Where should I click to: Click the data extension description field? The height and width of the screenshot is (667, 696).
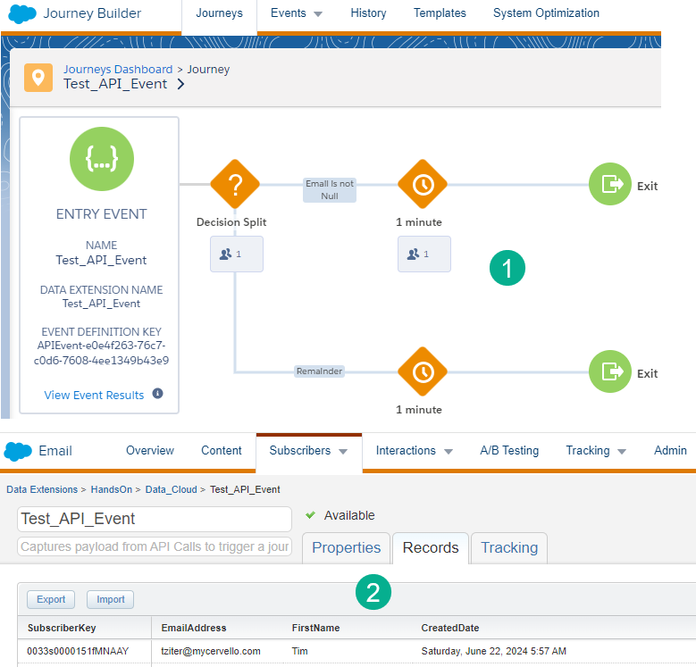[155, 546]
